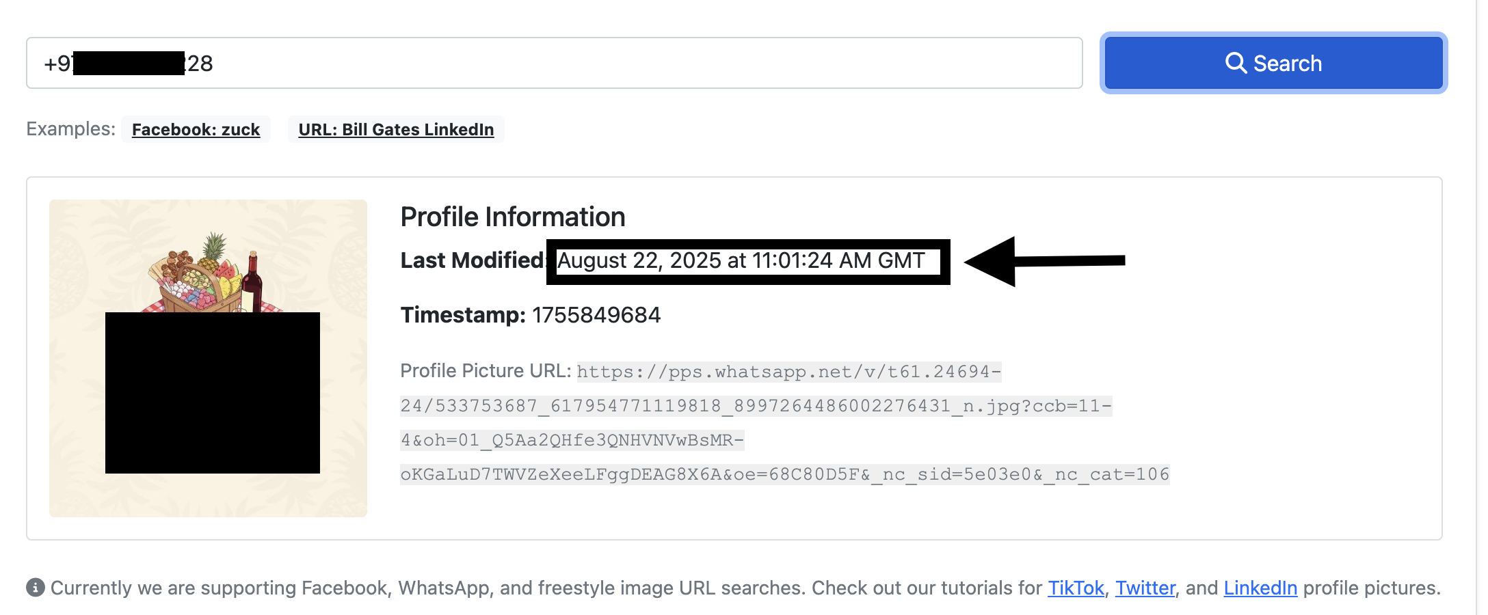This screenshot has width=1488, height=615.
Task: Click the 'Examples:' label
Action: (x=70, y=128)
